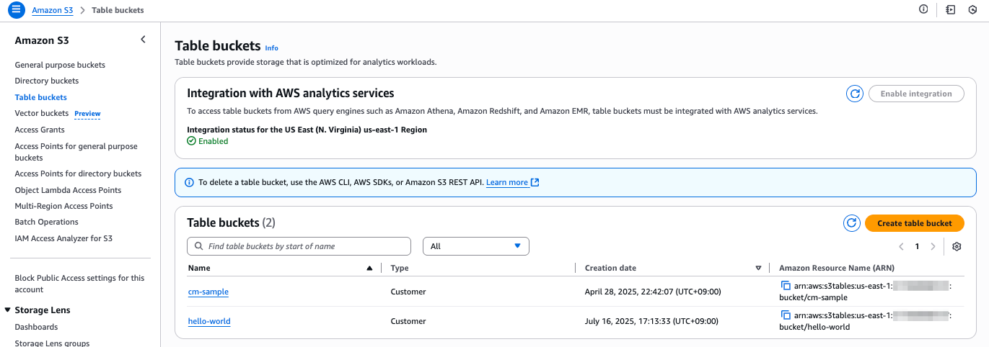Open the cm-sample table bucket
The image size is (989, 347).
point(208,292)
